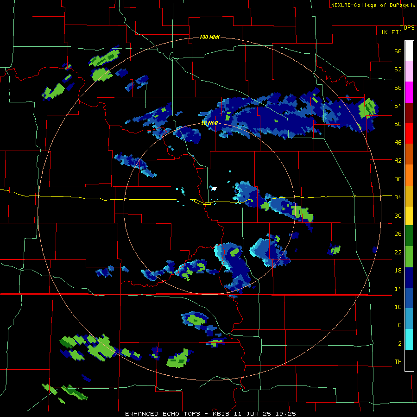417x417 pixels.
Task: Click the 18 legend value
Action: point(398,271)
